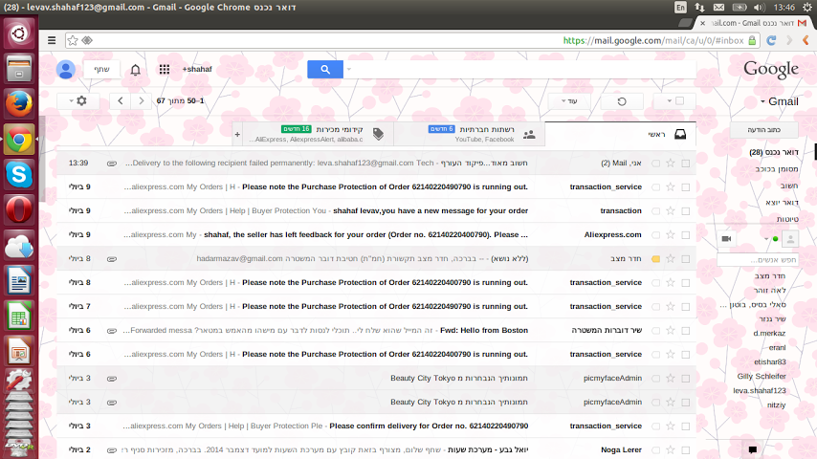Open the search options dropdown arrow
Viewport: 817px width, 459px height.
[349, 69]
